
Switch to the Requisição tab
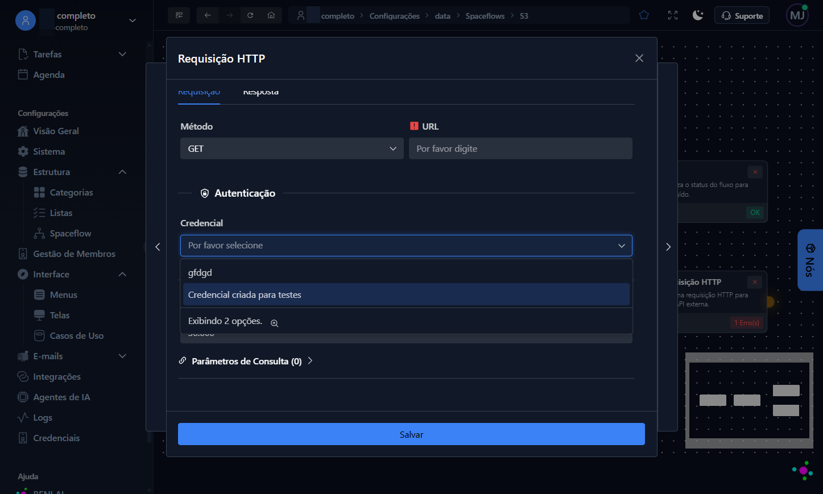(x=199, y=92)
